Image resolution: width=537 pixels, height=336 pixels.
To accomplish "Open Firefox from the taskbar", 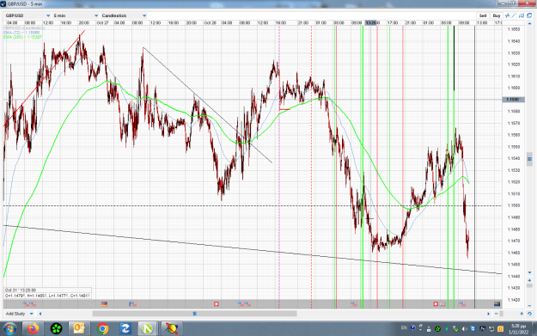I will pyautogui.click(x=33, y=329).
